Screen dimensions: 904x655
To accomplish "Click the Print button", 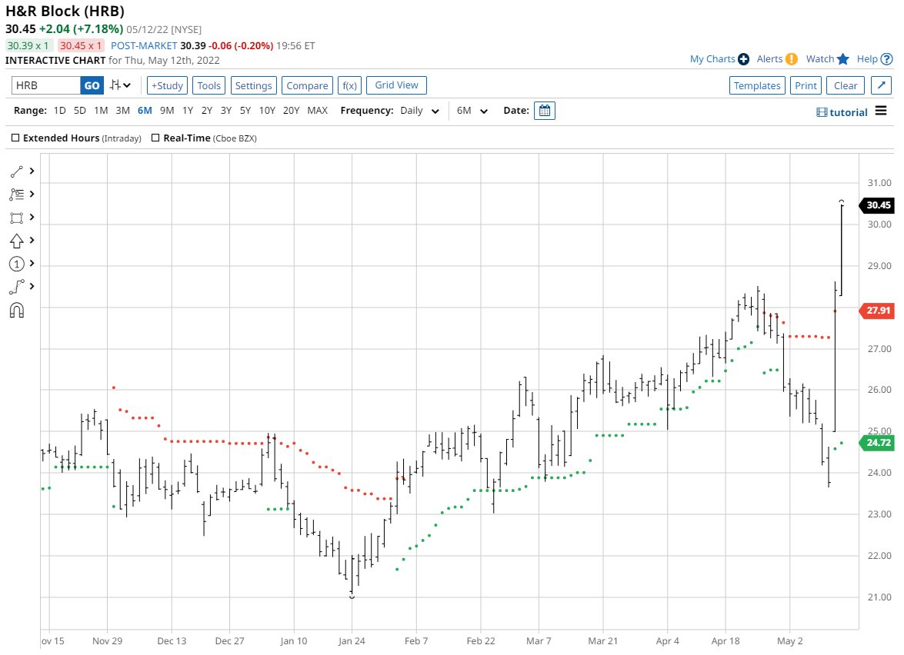I will coord(806,85).
